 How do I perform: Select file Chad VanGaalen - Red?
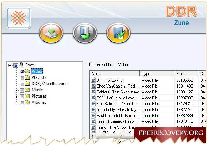pyautogui.click(x=118, y=86)
